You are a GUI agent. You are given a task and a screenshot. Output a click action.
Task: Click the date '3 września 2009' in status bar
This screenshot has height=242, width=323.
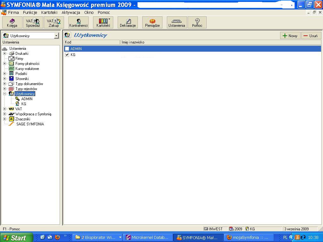point(297,229)
